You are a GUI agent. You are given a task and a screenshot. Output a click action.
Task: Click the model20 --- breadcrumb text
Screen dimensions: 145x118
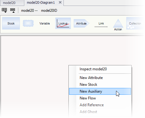click(29, 11)
